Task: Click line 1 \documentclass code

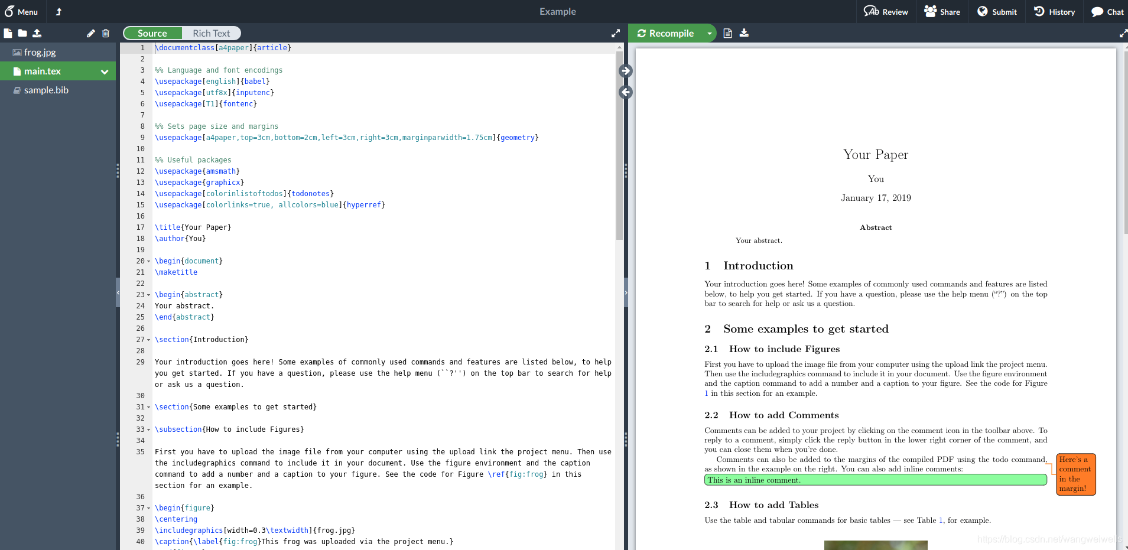Action: click(x=223, y=48)
